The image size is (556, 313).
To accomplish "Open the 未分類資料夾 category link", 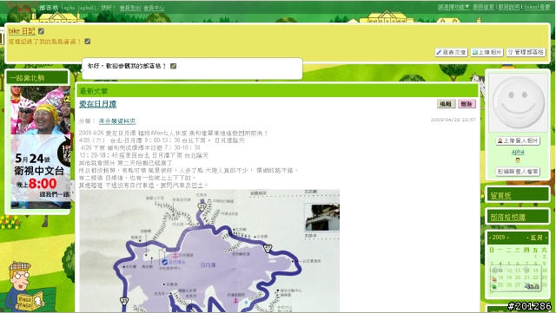I will [x=117, y=121].
